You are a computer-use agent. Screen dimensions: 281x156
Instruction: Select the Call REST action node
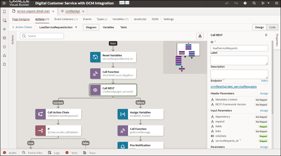coord(113,90)
